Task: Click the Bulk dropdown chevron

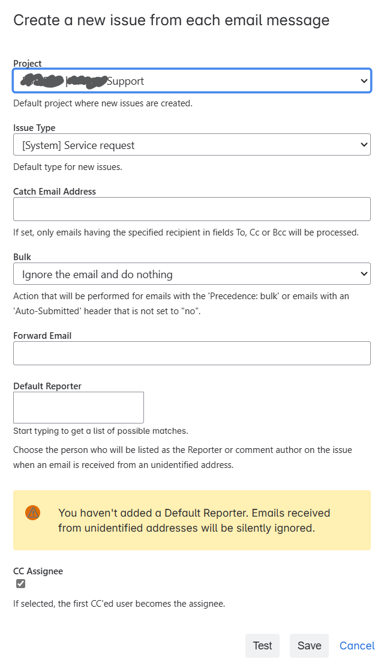Action: (364, 273)
